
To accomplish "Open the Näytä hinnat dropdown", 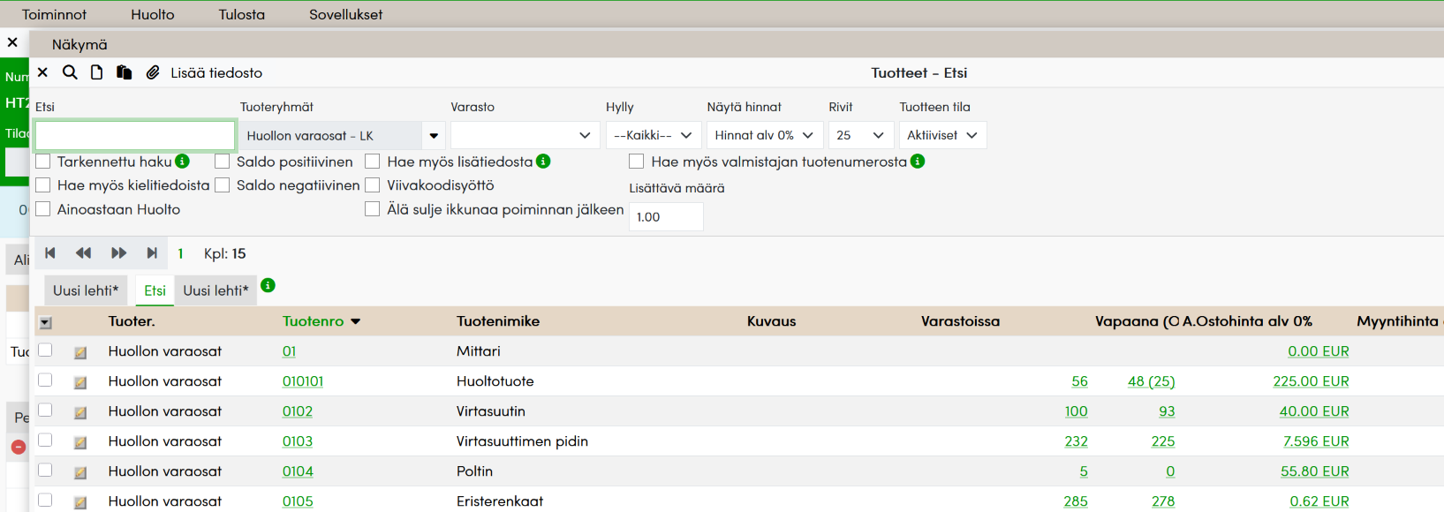I will [765, 135].
